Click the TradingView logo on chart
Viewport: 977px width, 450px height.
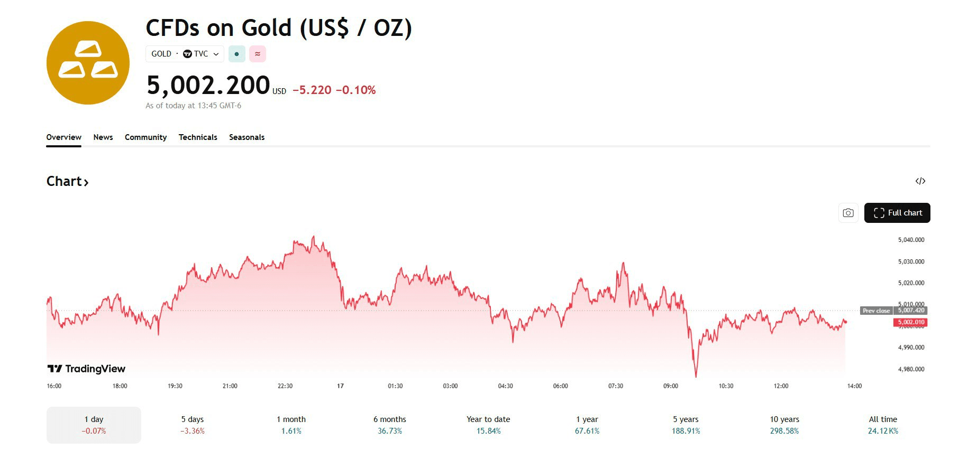click(87, 369)
